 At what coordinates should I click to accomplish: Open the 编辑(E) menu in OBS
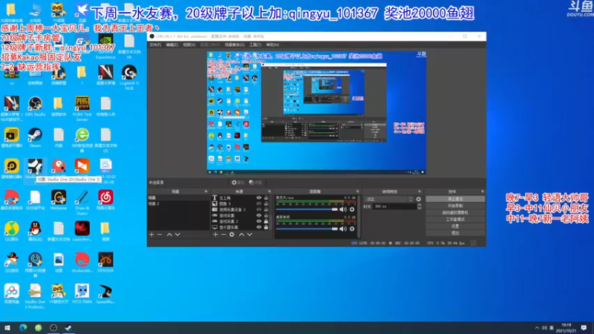[x=172, y=45]
